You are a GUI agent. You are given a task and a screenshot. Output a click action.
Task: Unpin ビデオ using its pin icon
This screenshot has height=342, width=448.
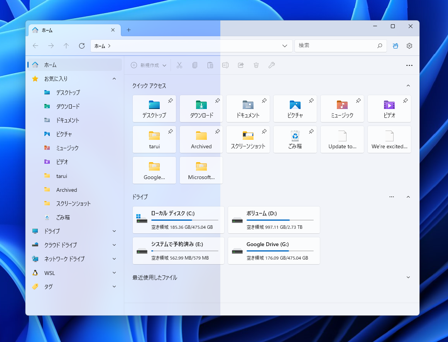406,101
